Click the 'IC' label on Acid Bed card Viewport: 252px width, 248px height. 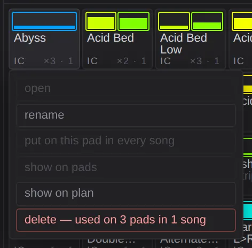92,61
